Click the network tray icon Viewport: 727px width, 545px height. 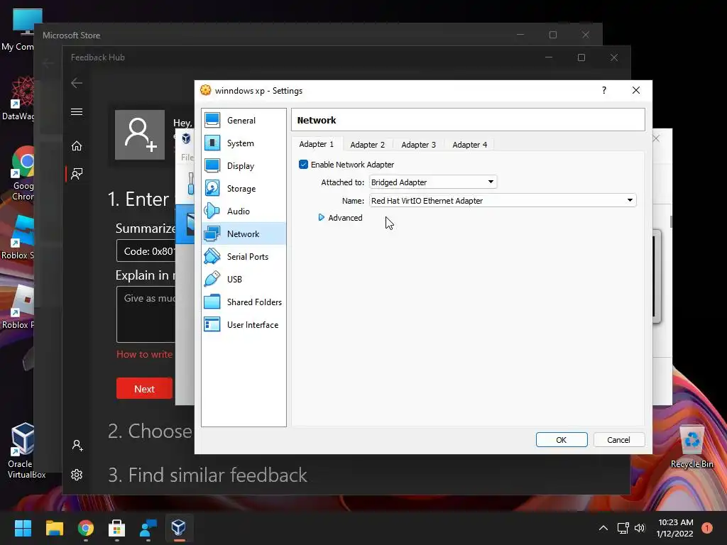(x=623, y=528)
